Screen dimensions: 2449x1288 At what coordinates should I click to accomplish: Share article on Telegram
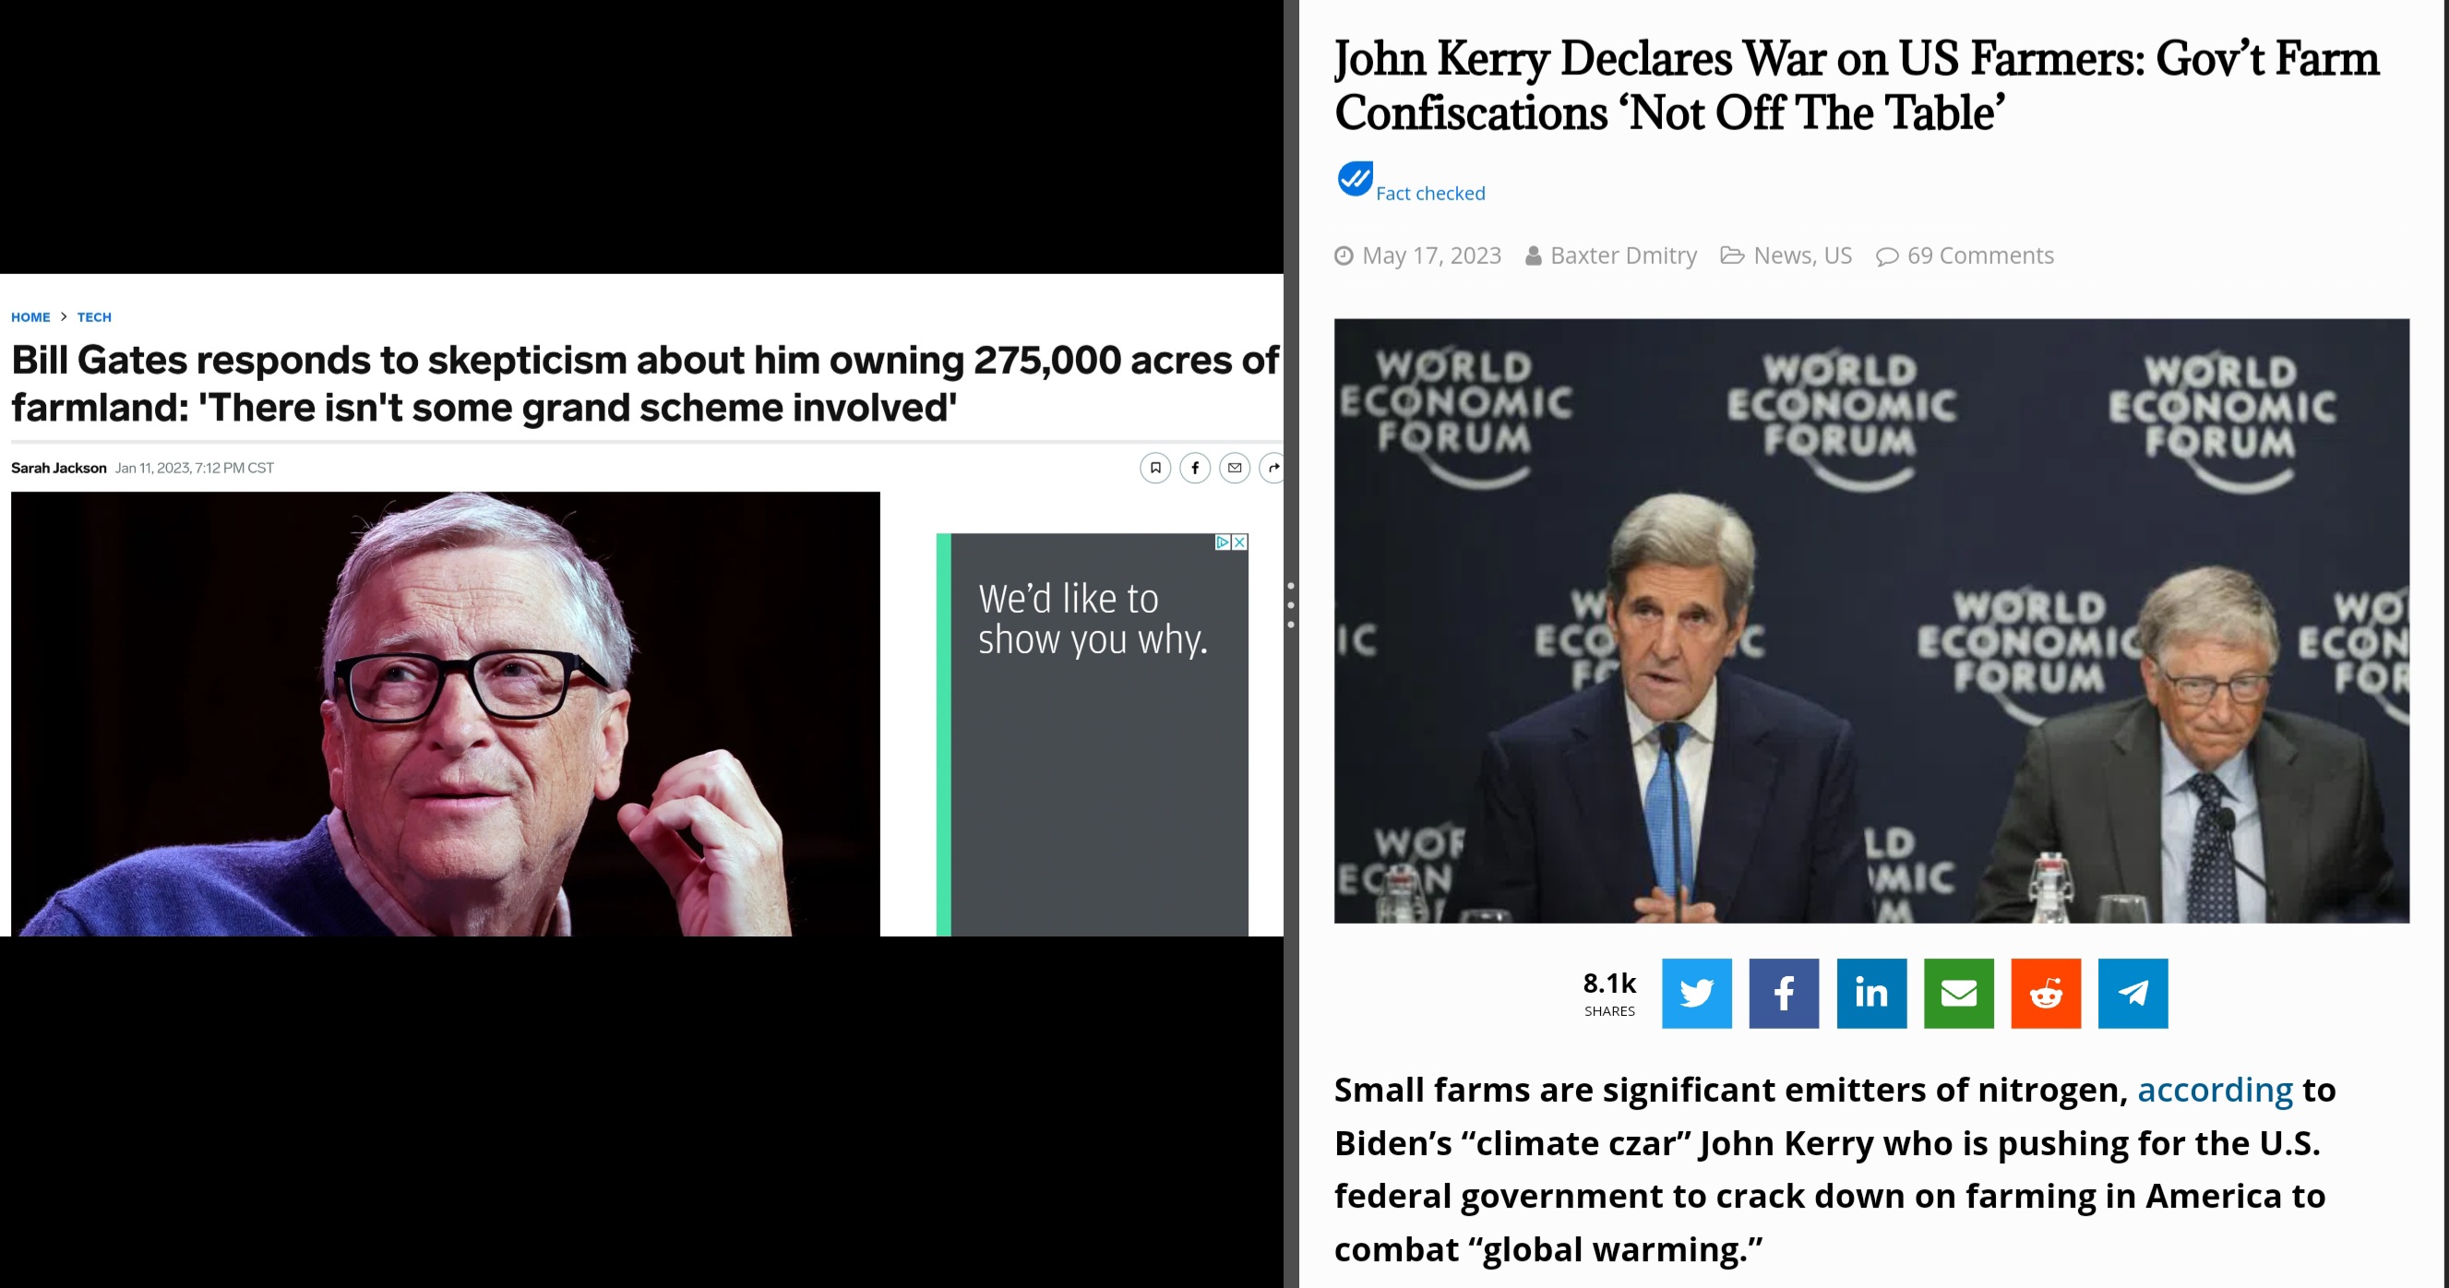click(x=2133, y=994)
